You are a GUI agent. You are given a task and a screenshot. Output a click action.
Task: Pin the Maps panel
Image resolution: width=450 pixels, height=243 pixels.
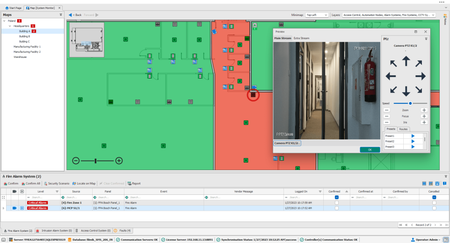tap(61, 14)
